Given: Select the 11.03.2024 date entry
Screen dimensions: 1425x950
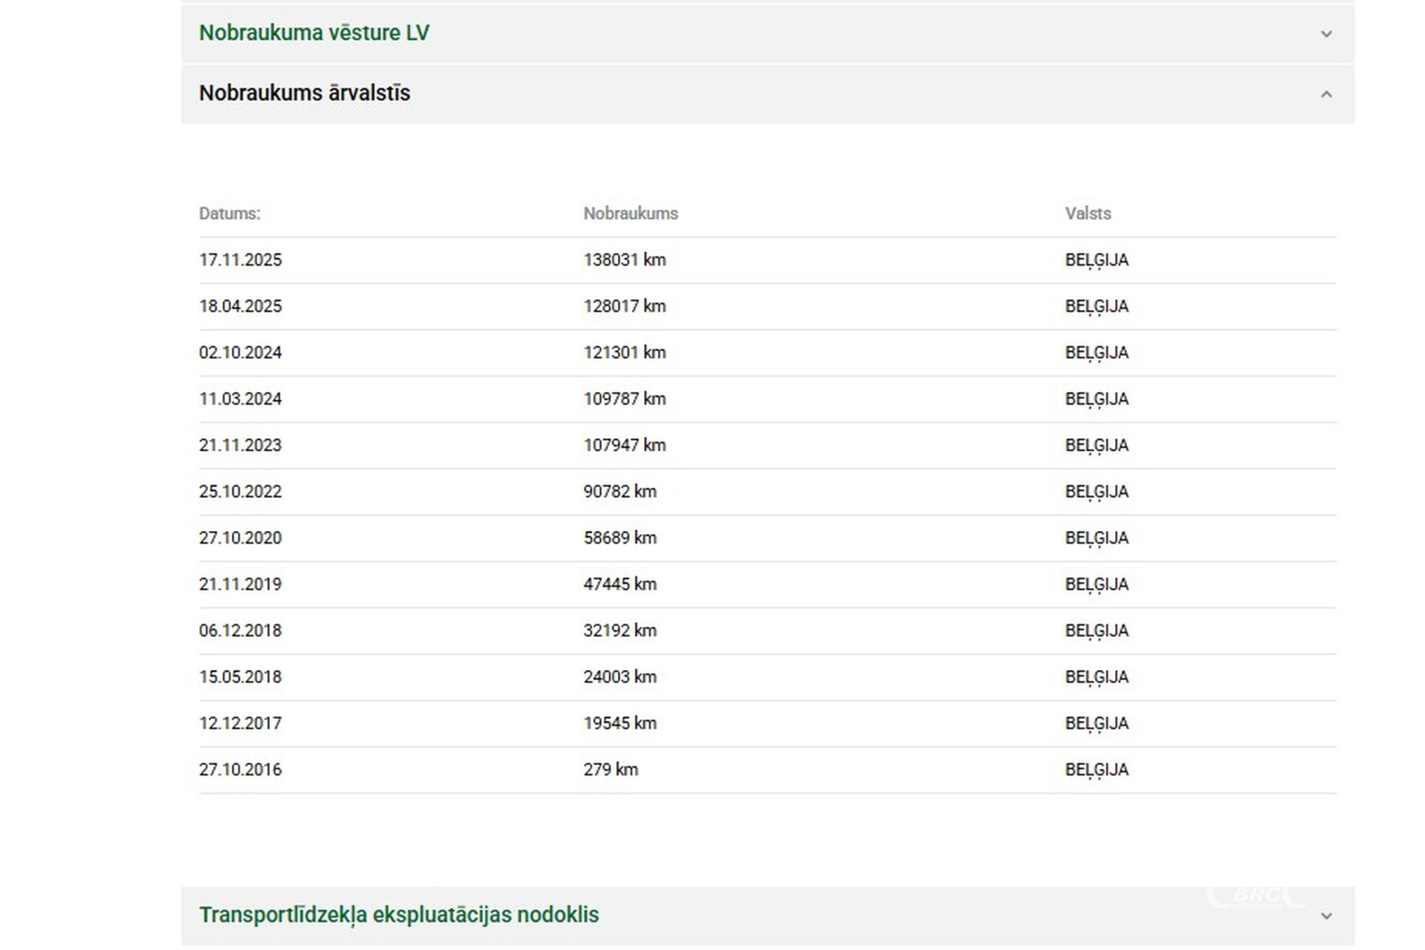Looking at the screenshot, I should click(240, 398).
